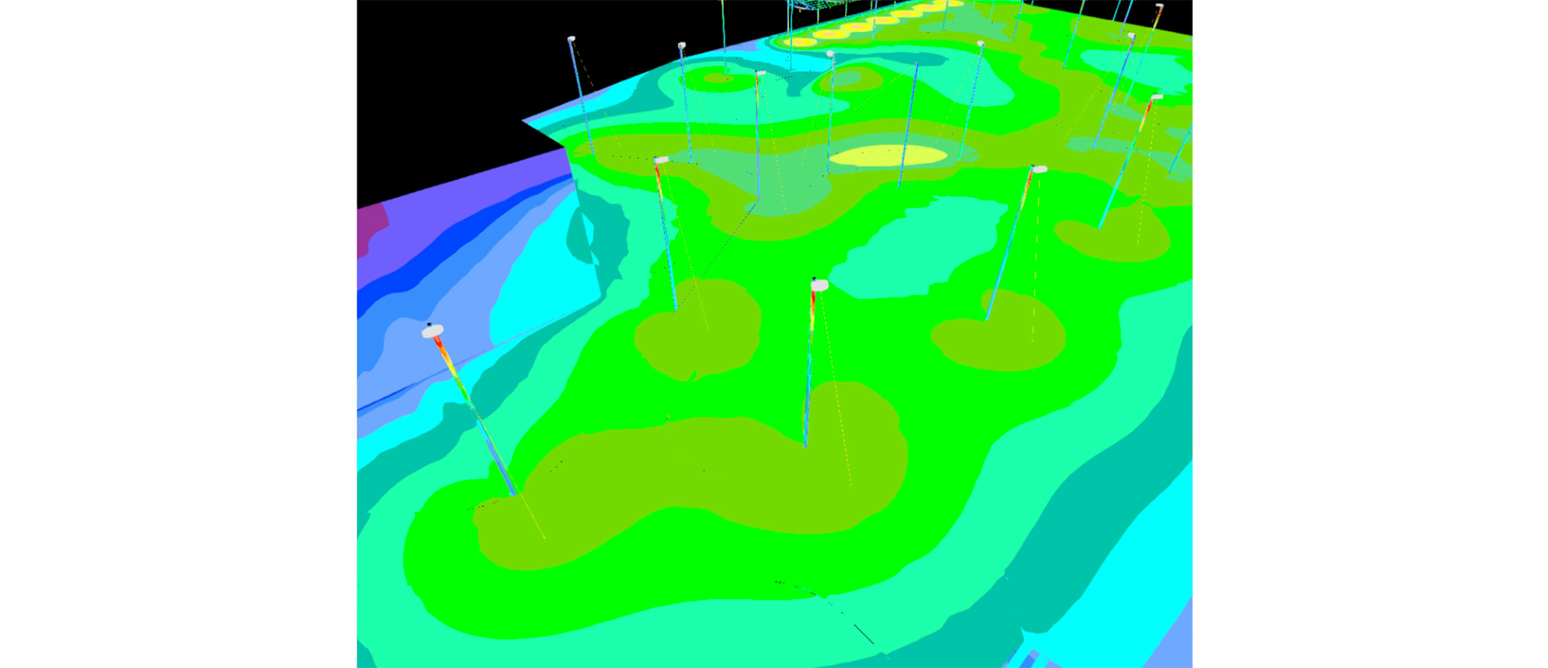Click the short dark line segment near the bottom
Viewport: 1548px width, 668px height.
click(x=863, y=634)
